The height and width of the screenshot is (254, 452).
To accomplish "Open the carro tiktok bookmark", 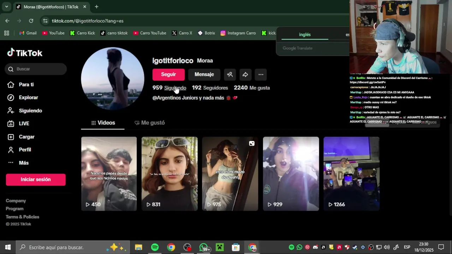I will click(114, 33).
